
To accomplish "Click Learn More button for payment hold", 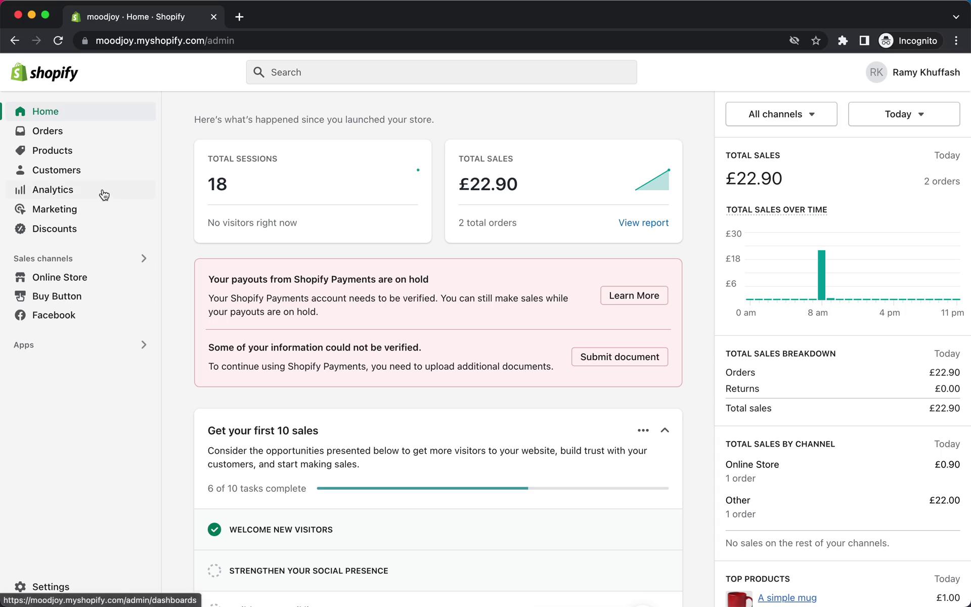I will click(x=633, y=295).
